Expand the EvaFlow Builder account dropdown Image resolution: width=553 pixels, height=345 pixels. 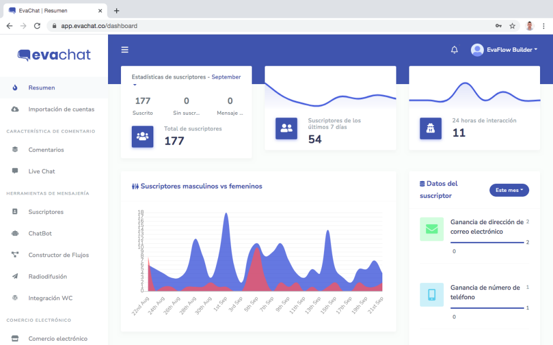[x=504, y=50]
